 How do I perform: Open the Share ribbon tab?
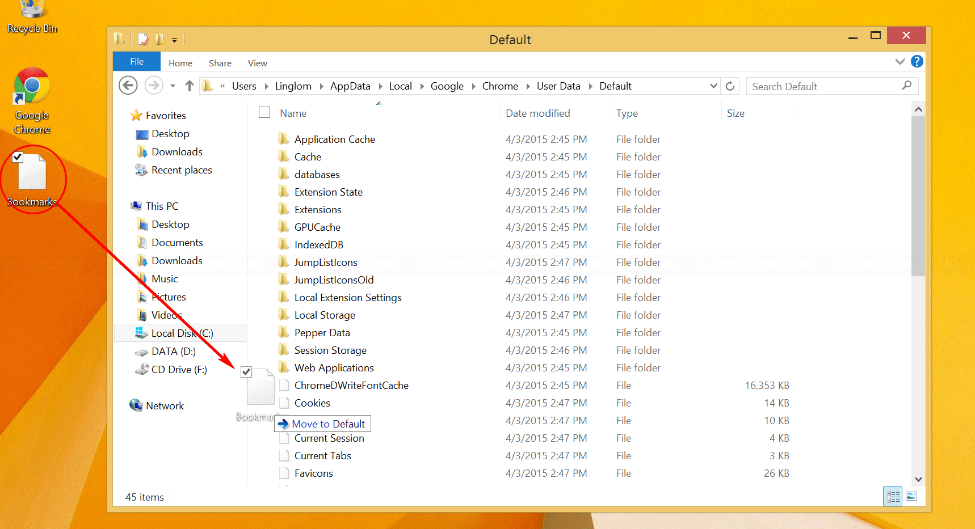220,63
